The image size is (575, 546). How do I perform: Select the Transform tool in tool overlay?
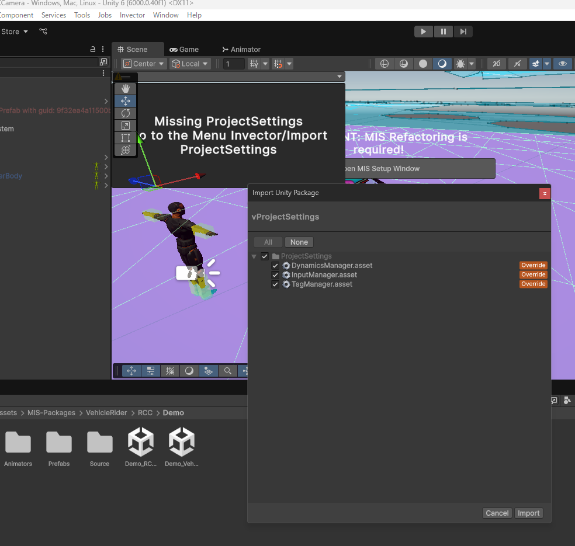click(x=125, y=150)
